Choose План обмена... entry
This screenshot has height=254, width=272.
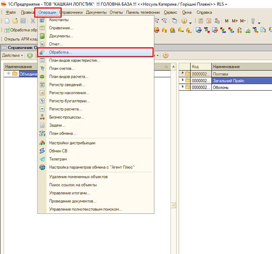96,133
